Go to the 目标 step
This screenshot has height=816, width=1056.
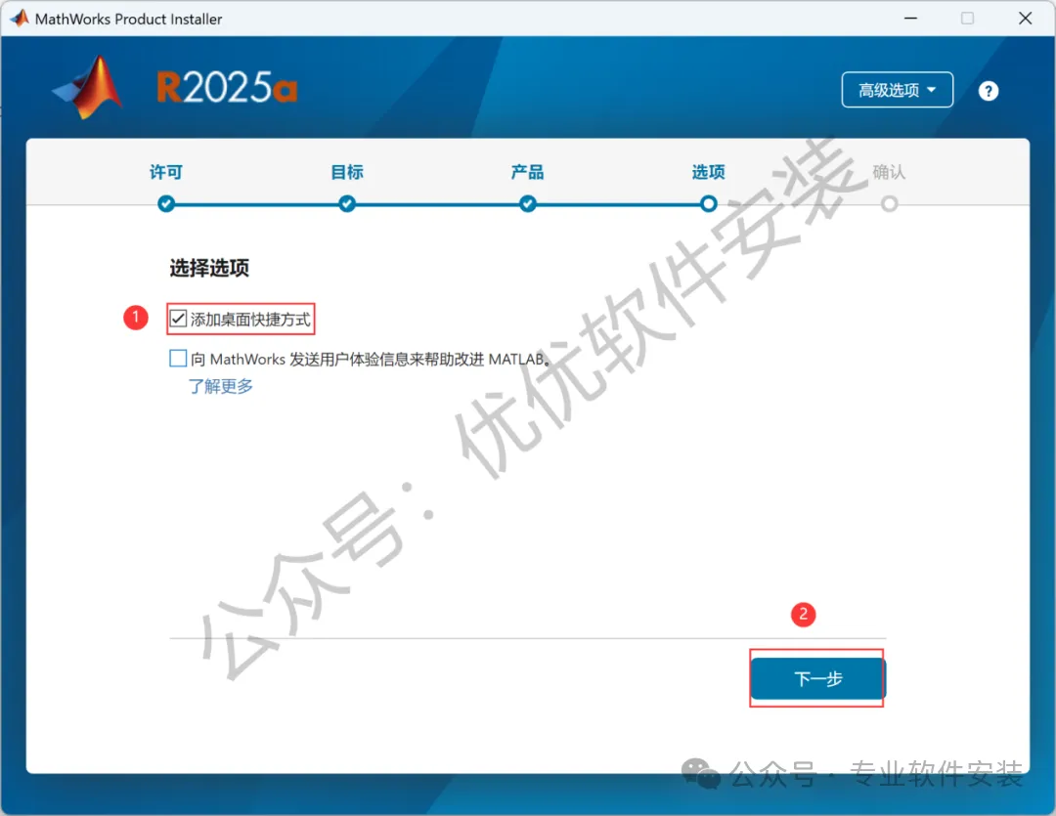coord(347,172)
